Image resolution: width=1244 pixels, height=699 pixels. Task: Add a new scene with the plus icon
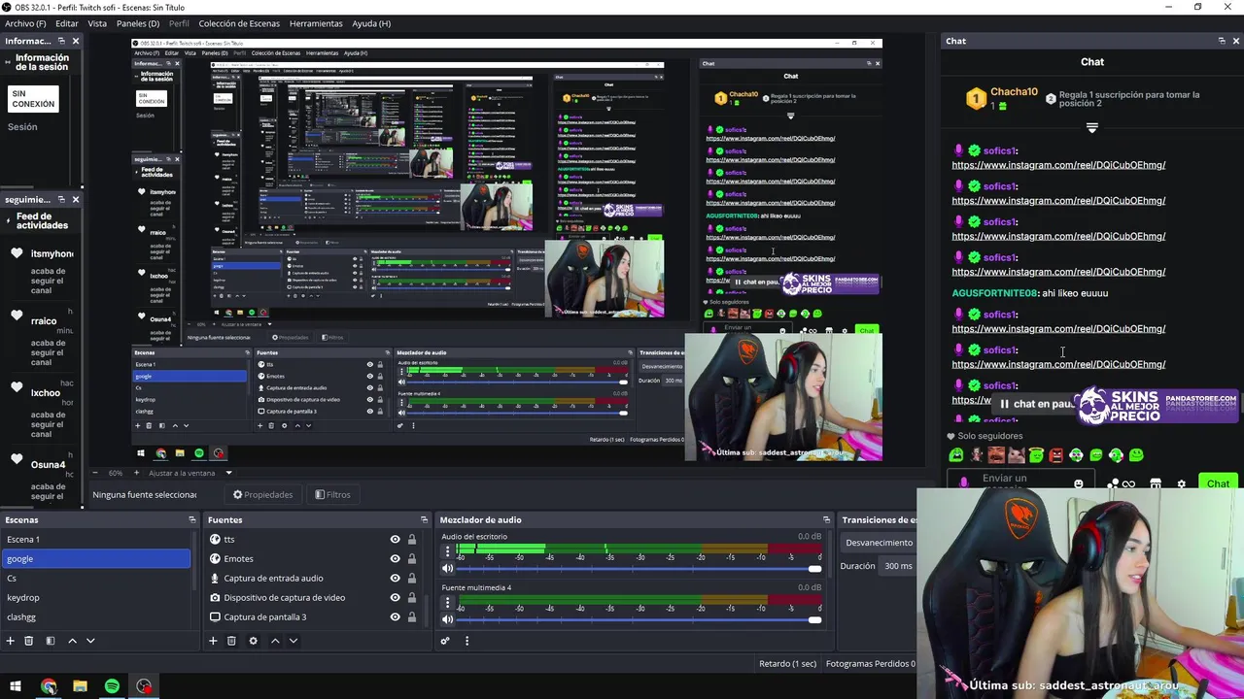click(10, 641)
